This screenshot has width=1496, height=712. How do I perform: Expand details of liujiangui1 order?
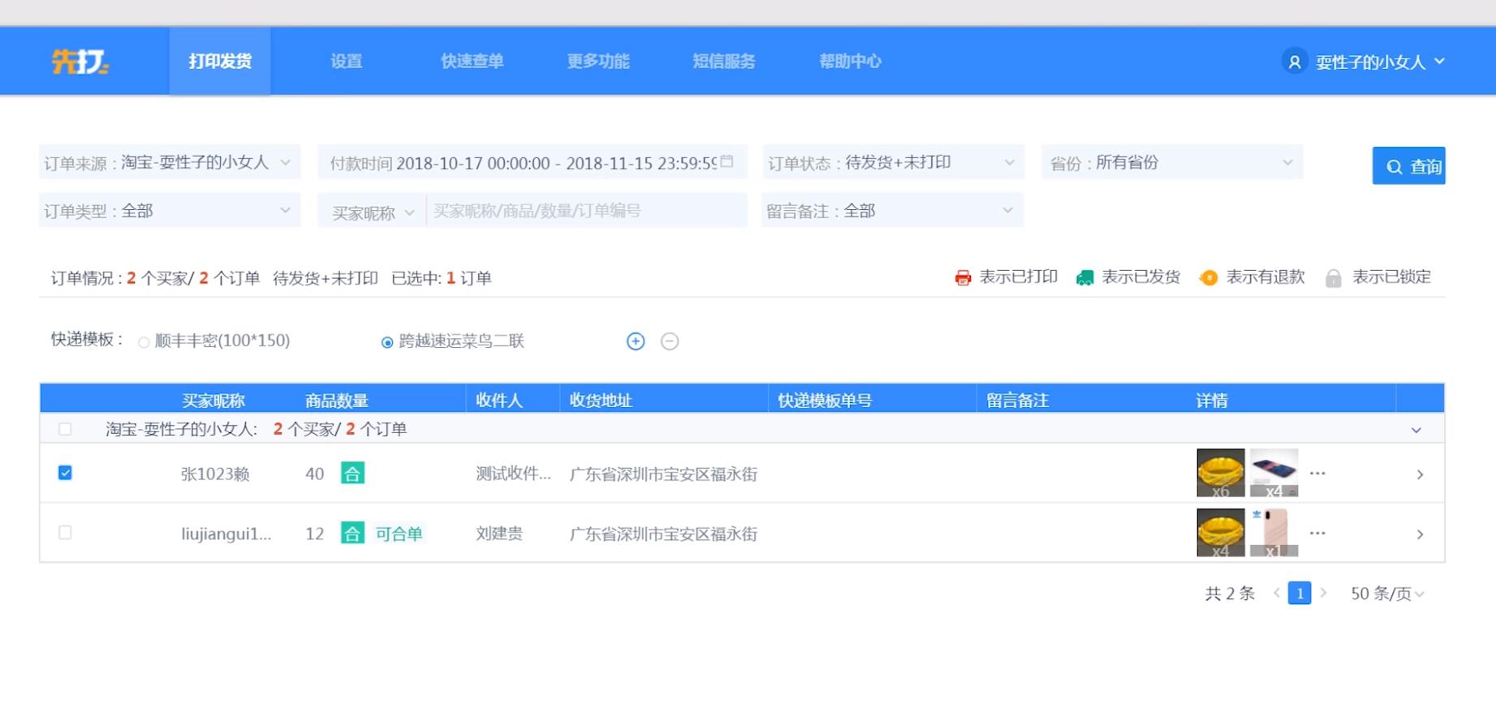[1420, 534]
